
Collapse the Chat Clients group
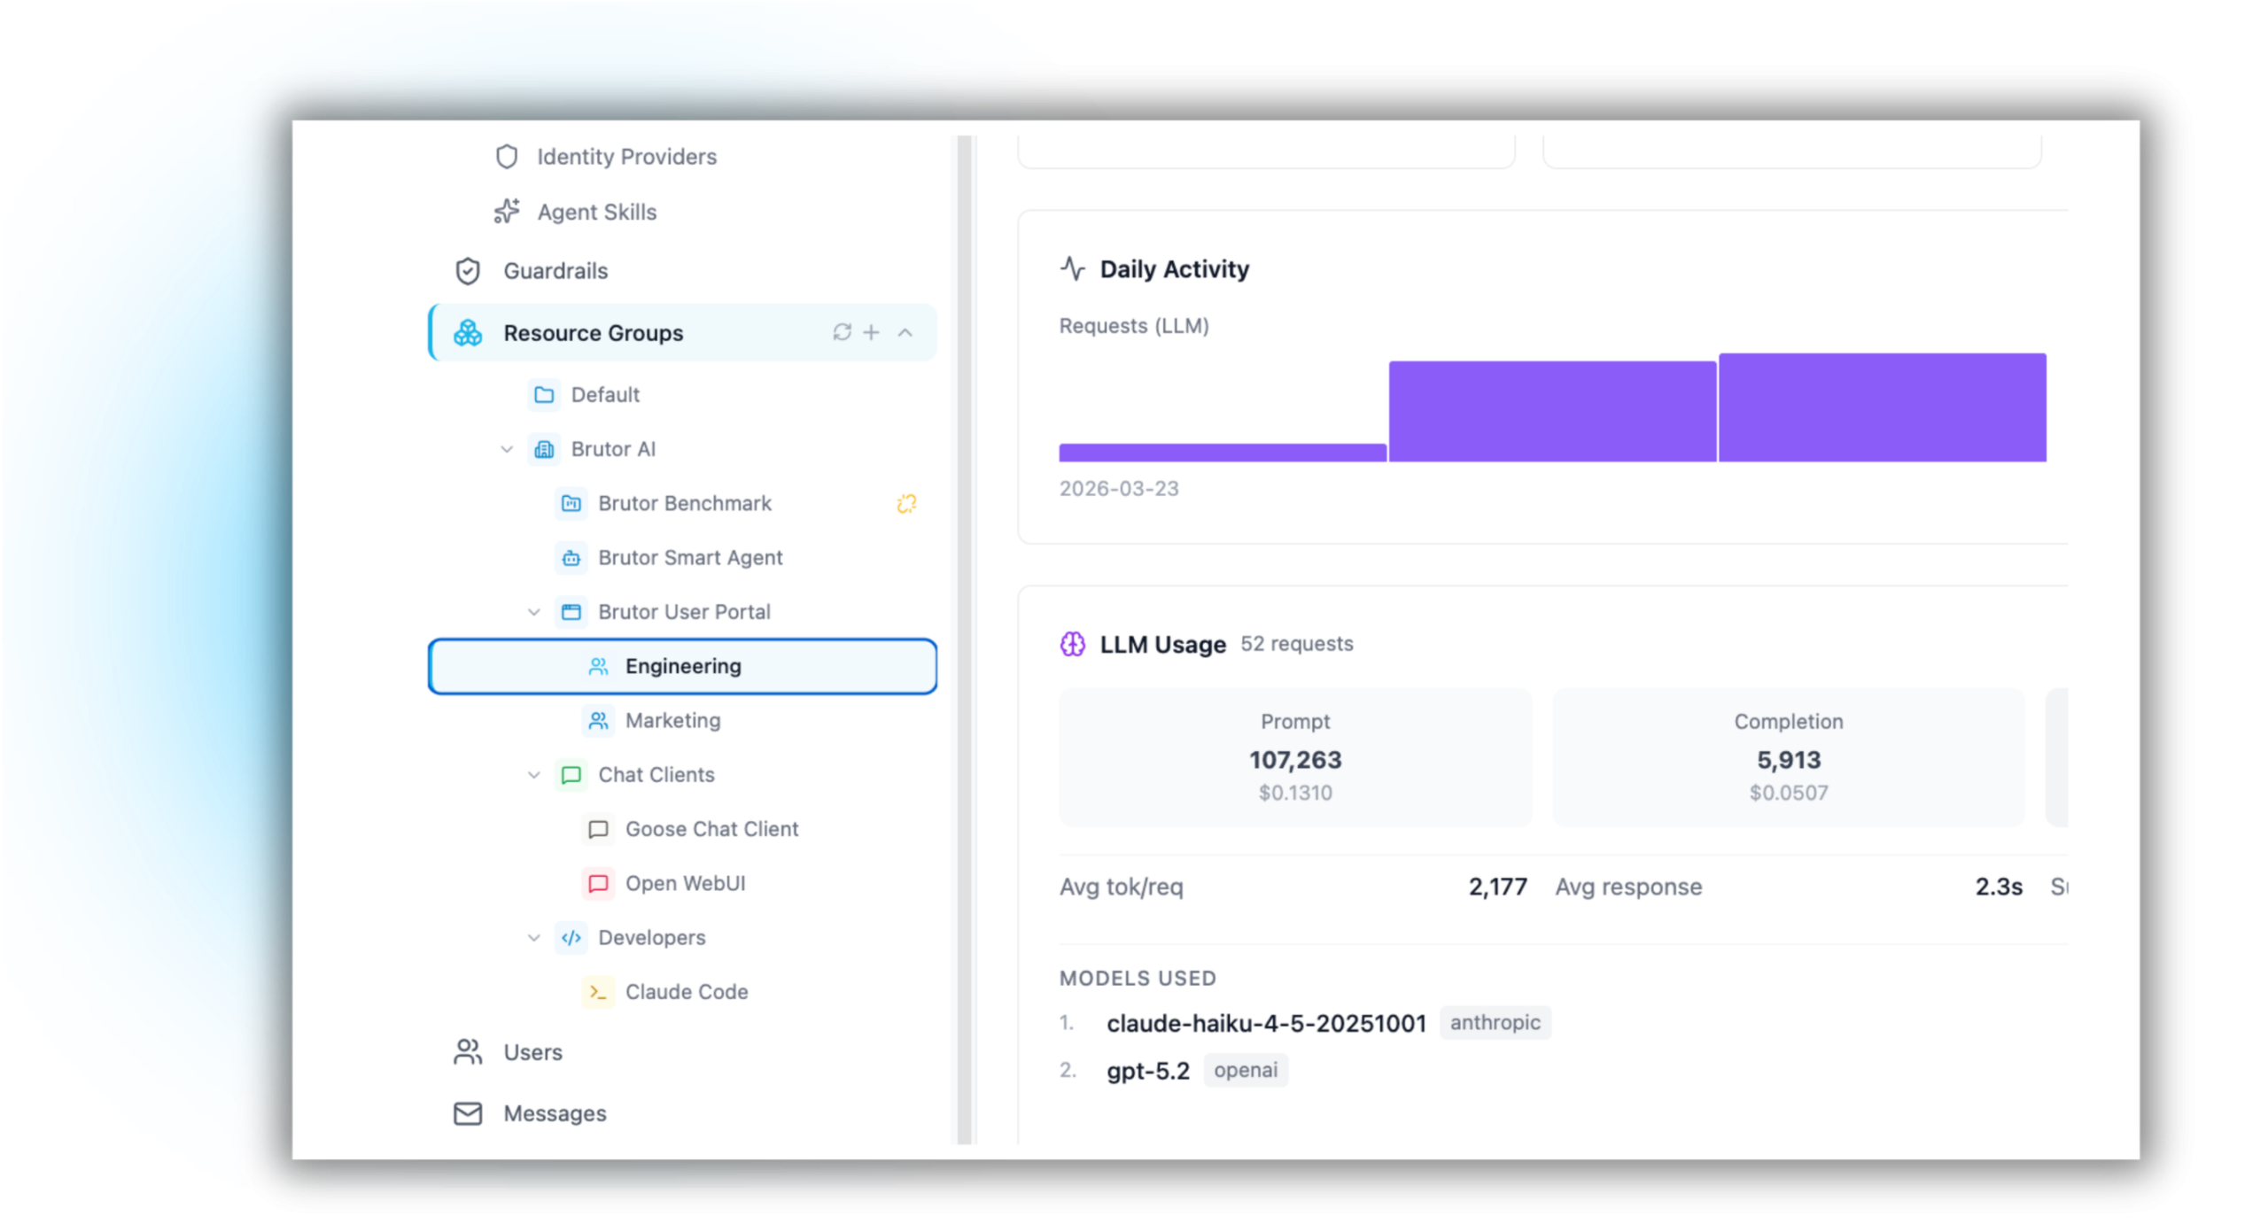(533, 774)
